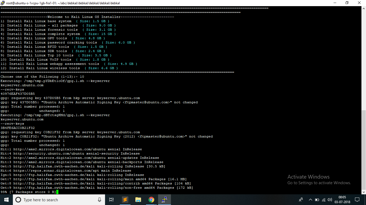The image size is (366, 205).
Task: Click the Cortana search circle icon
Action: (18, 200)
